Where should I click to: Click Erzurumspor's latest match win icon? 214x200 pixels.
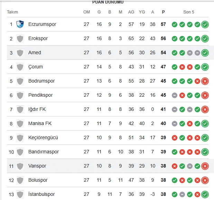(x=205, y=24)
